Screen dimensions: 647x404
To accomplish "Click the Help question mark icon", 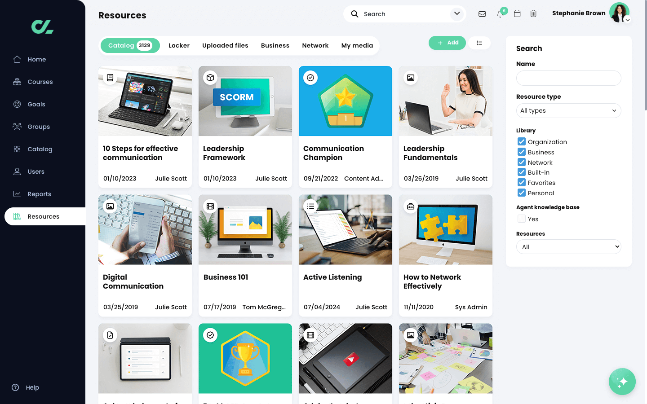I will [15, 387].
